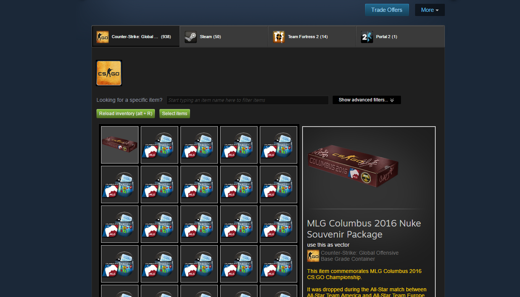
Task: Switch to the Counter-Strike: Global Offensive inventory tab
Action: (x=136, y=37)
